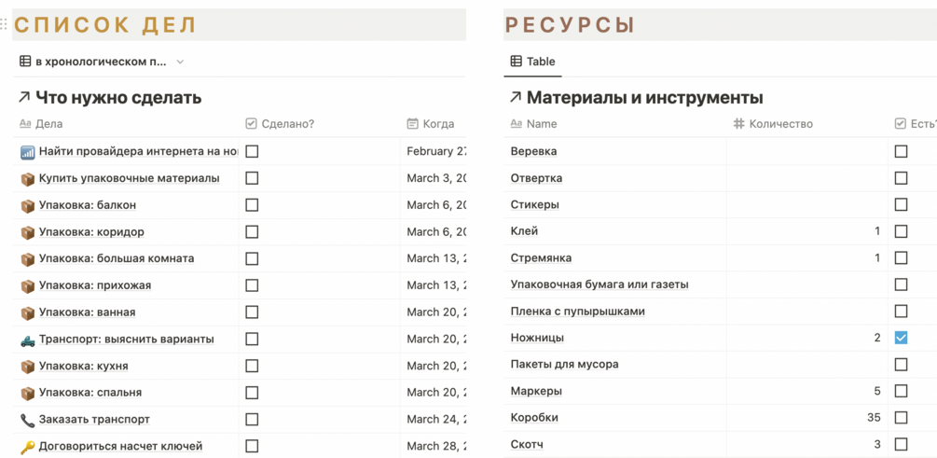Image resolution: width=937 pixels, height=458 pixels.
Task: Tick the checkbox for Упаковка: кухня
Action: click(x=252, y=366)
